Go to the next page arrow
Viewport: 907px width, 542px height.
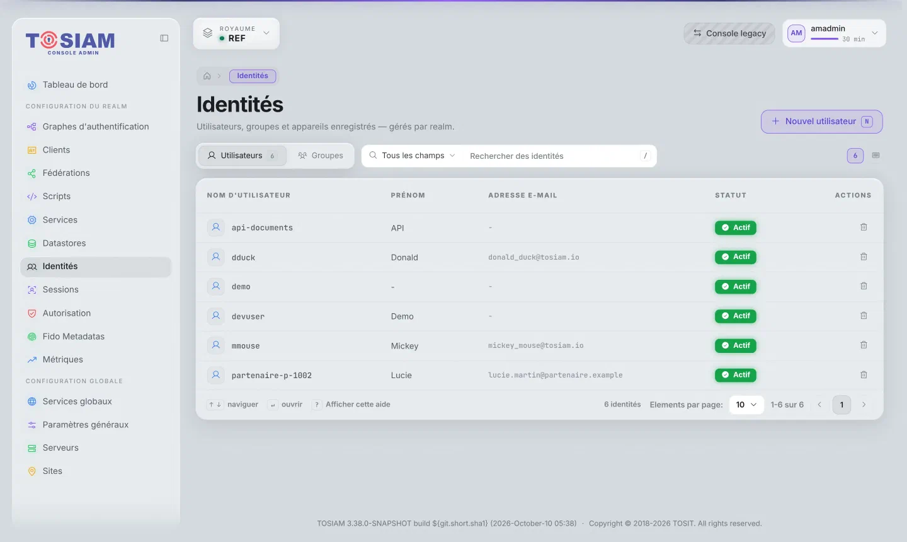click(864, 405)
